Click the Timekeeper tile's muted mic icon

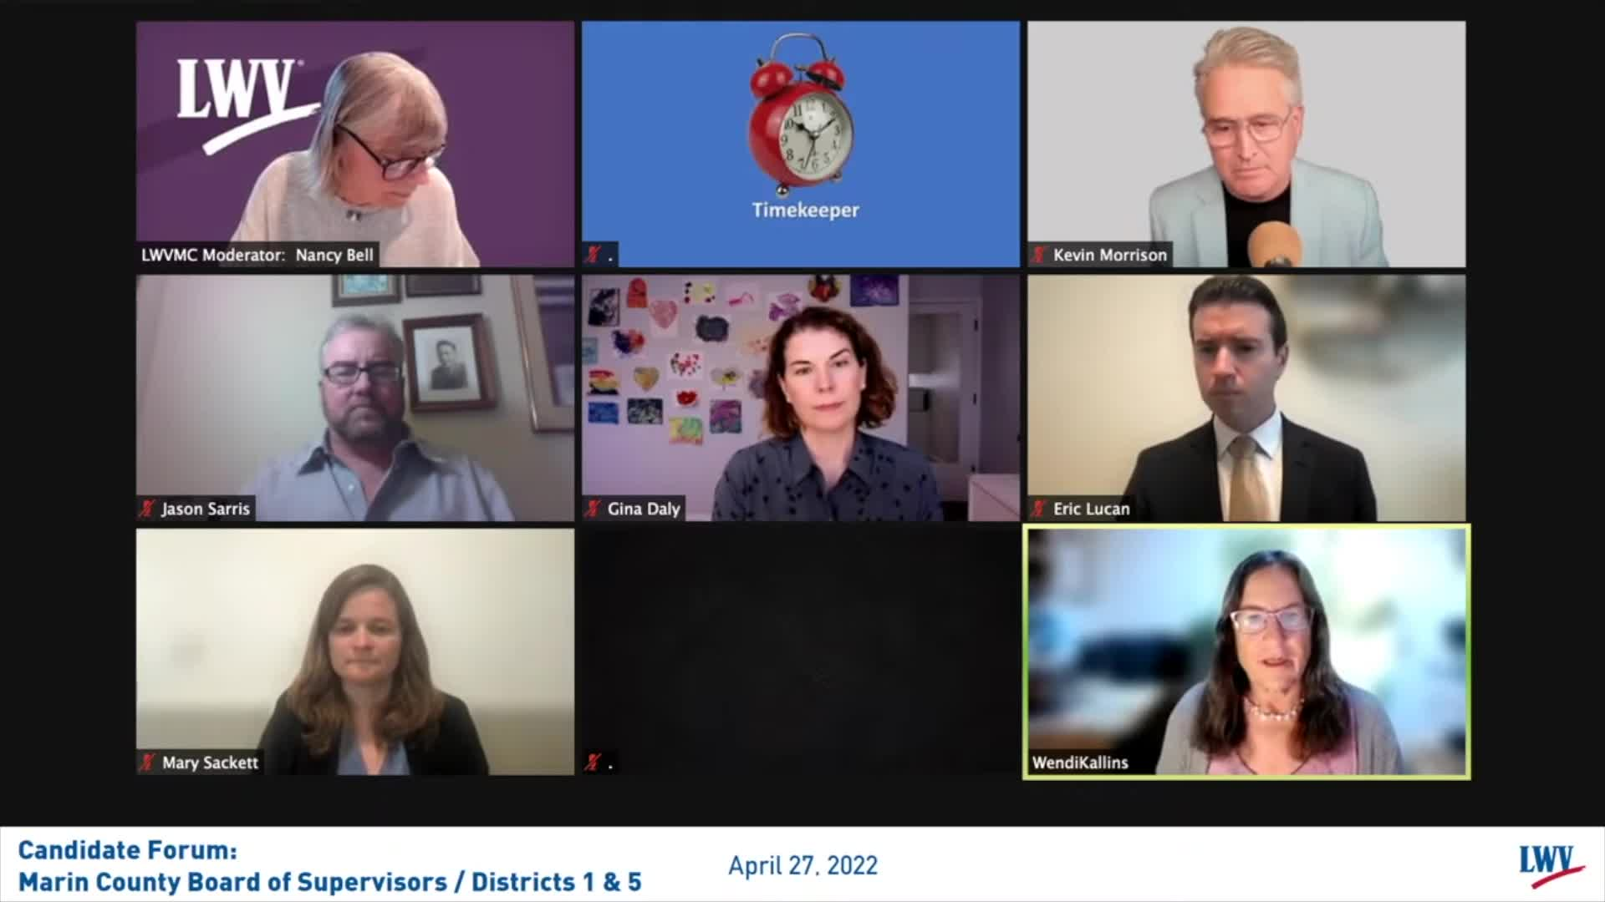click(594, 255)
